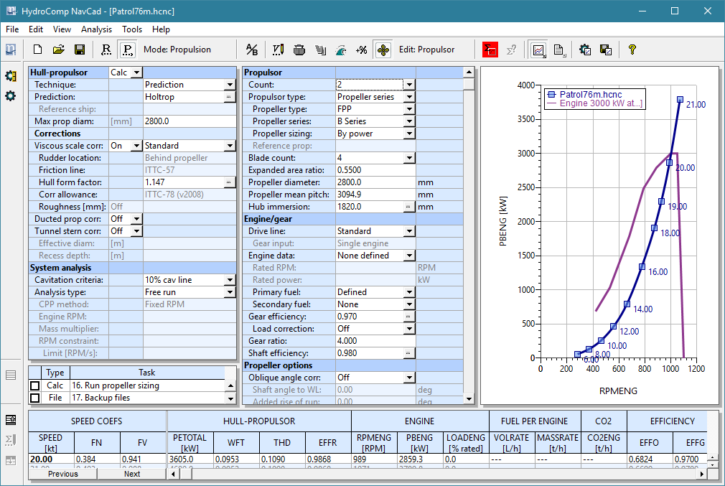This screenshot has height=486, width=725.
Task: Click the wave environment icon
Action: (x=341, y=50)
